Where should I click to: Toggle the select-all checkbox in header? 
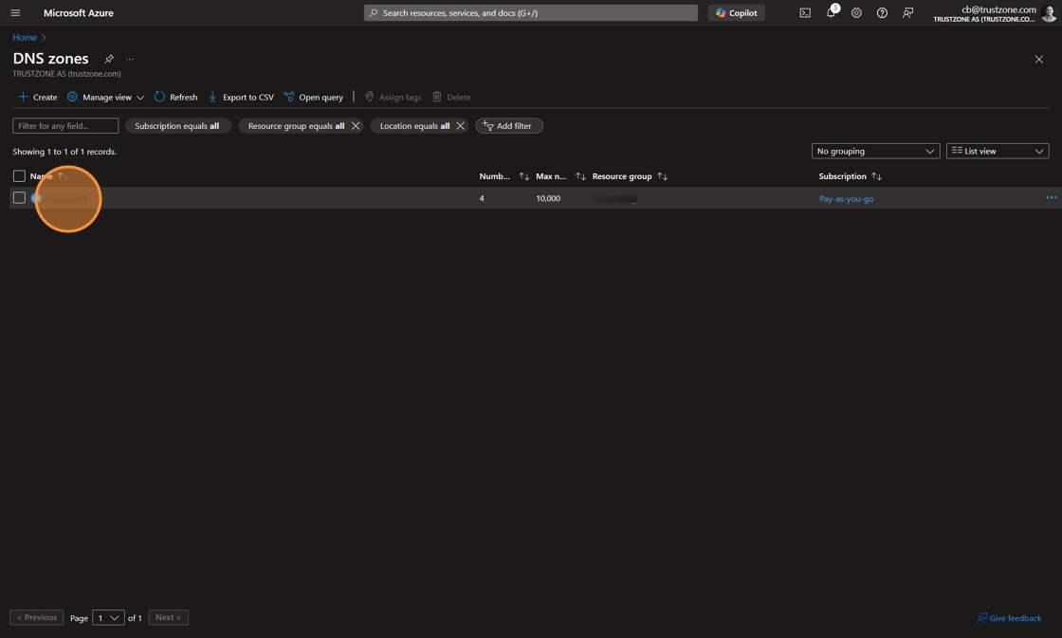[19, 176]
